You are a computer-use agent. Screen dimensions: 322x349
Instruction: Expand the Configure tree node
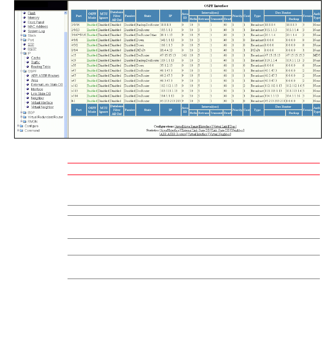(18, 126)
